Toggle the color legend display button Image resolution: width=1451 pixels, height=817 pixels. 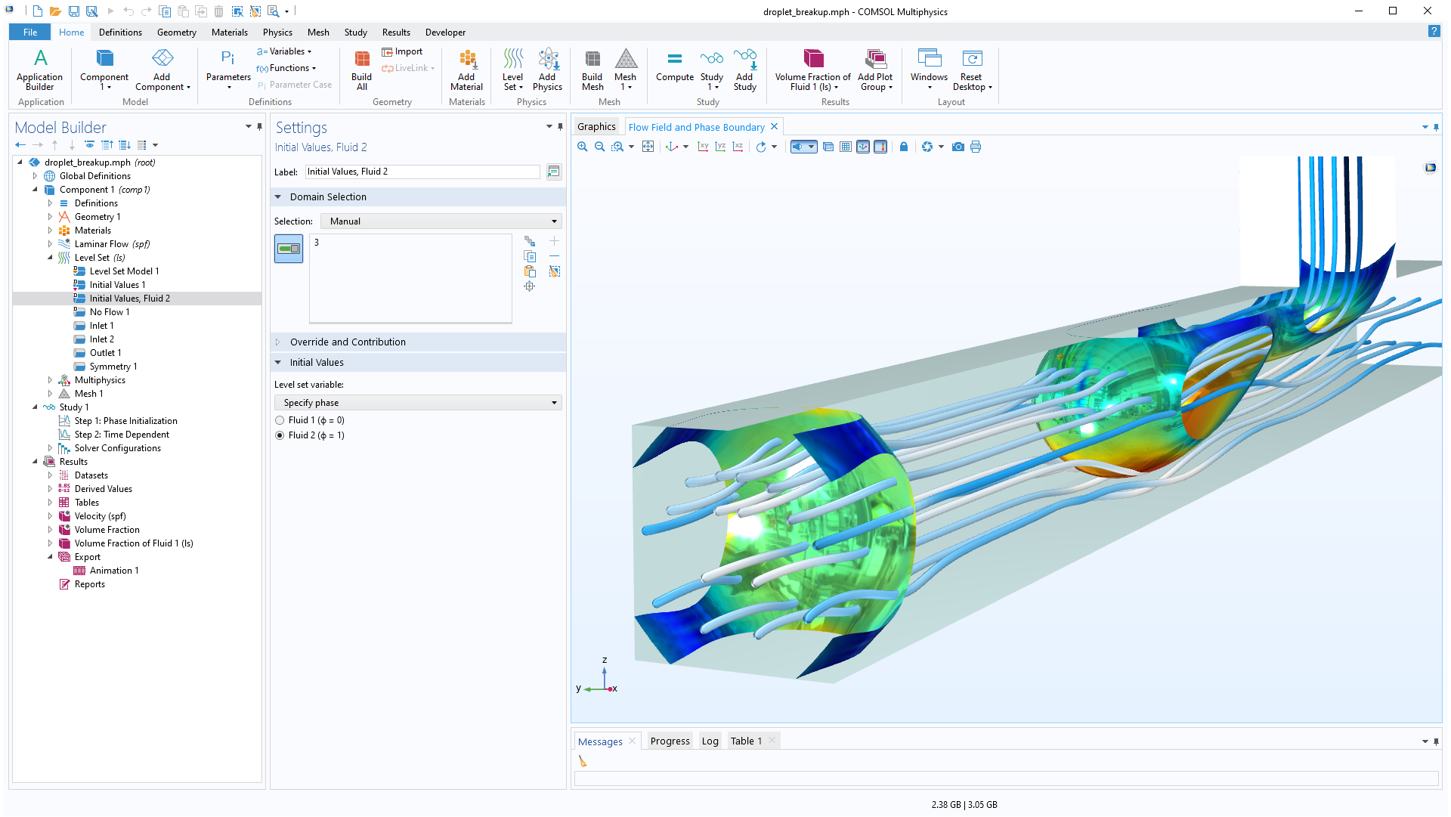click(880, 147)
